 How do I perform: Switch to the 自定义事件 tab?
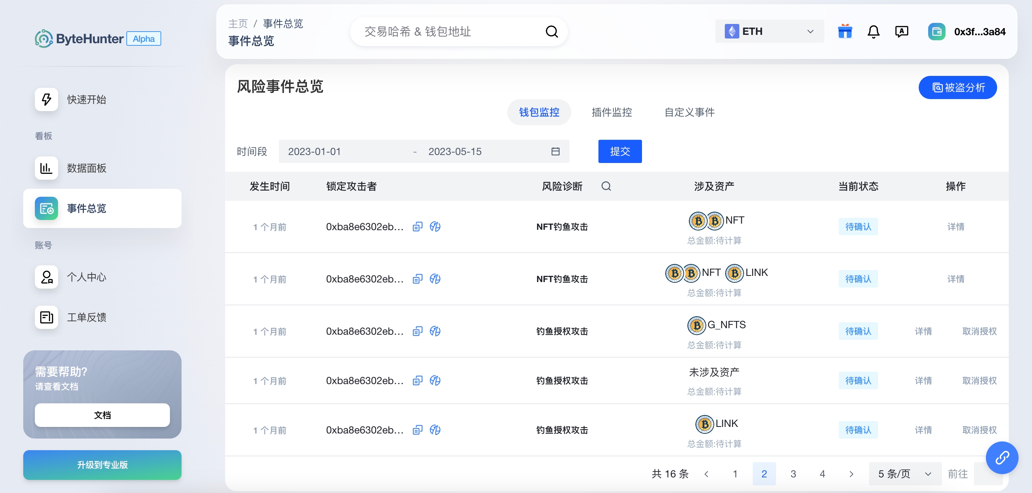tap(689, 112)
